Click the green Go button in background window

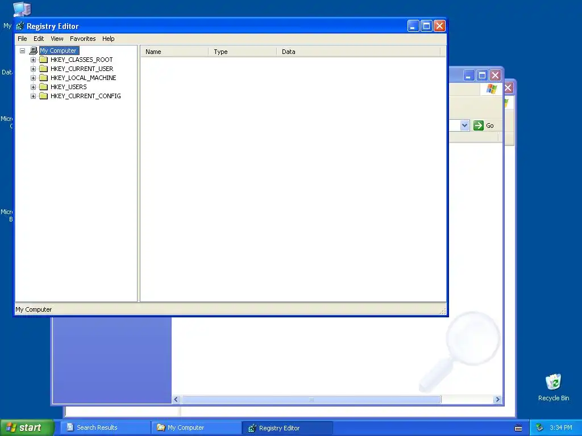(484, 125)
